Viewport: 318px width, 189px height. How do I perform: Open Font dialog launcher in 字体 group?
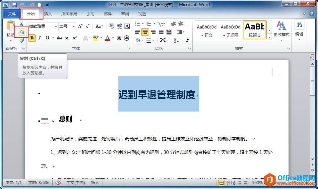pos(129,48)
